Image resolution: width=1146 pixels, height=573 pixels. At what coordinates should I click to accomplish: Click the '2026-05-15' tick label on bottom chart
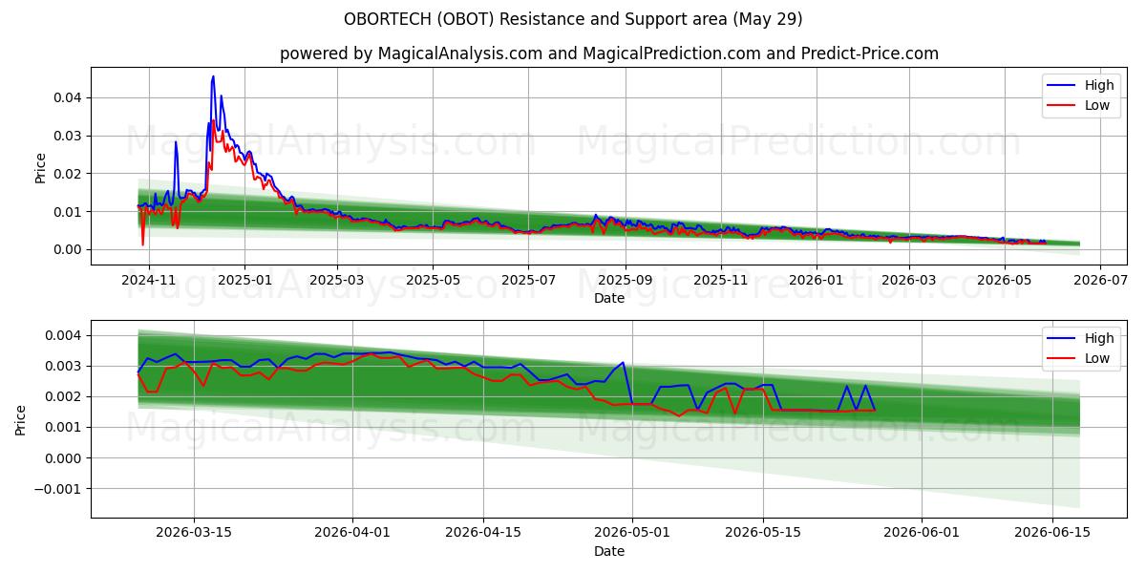[x=763, y=534]
